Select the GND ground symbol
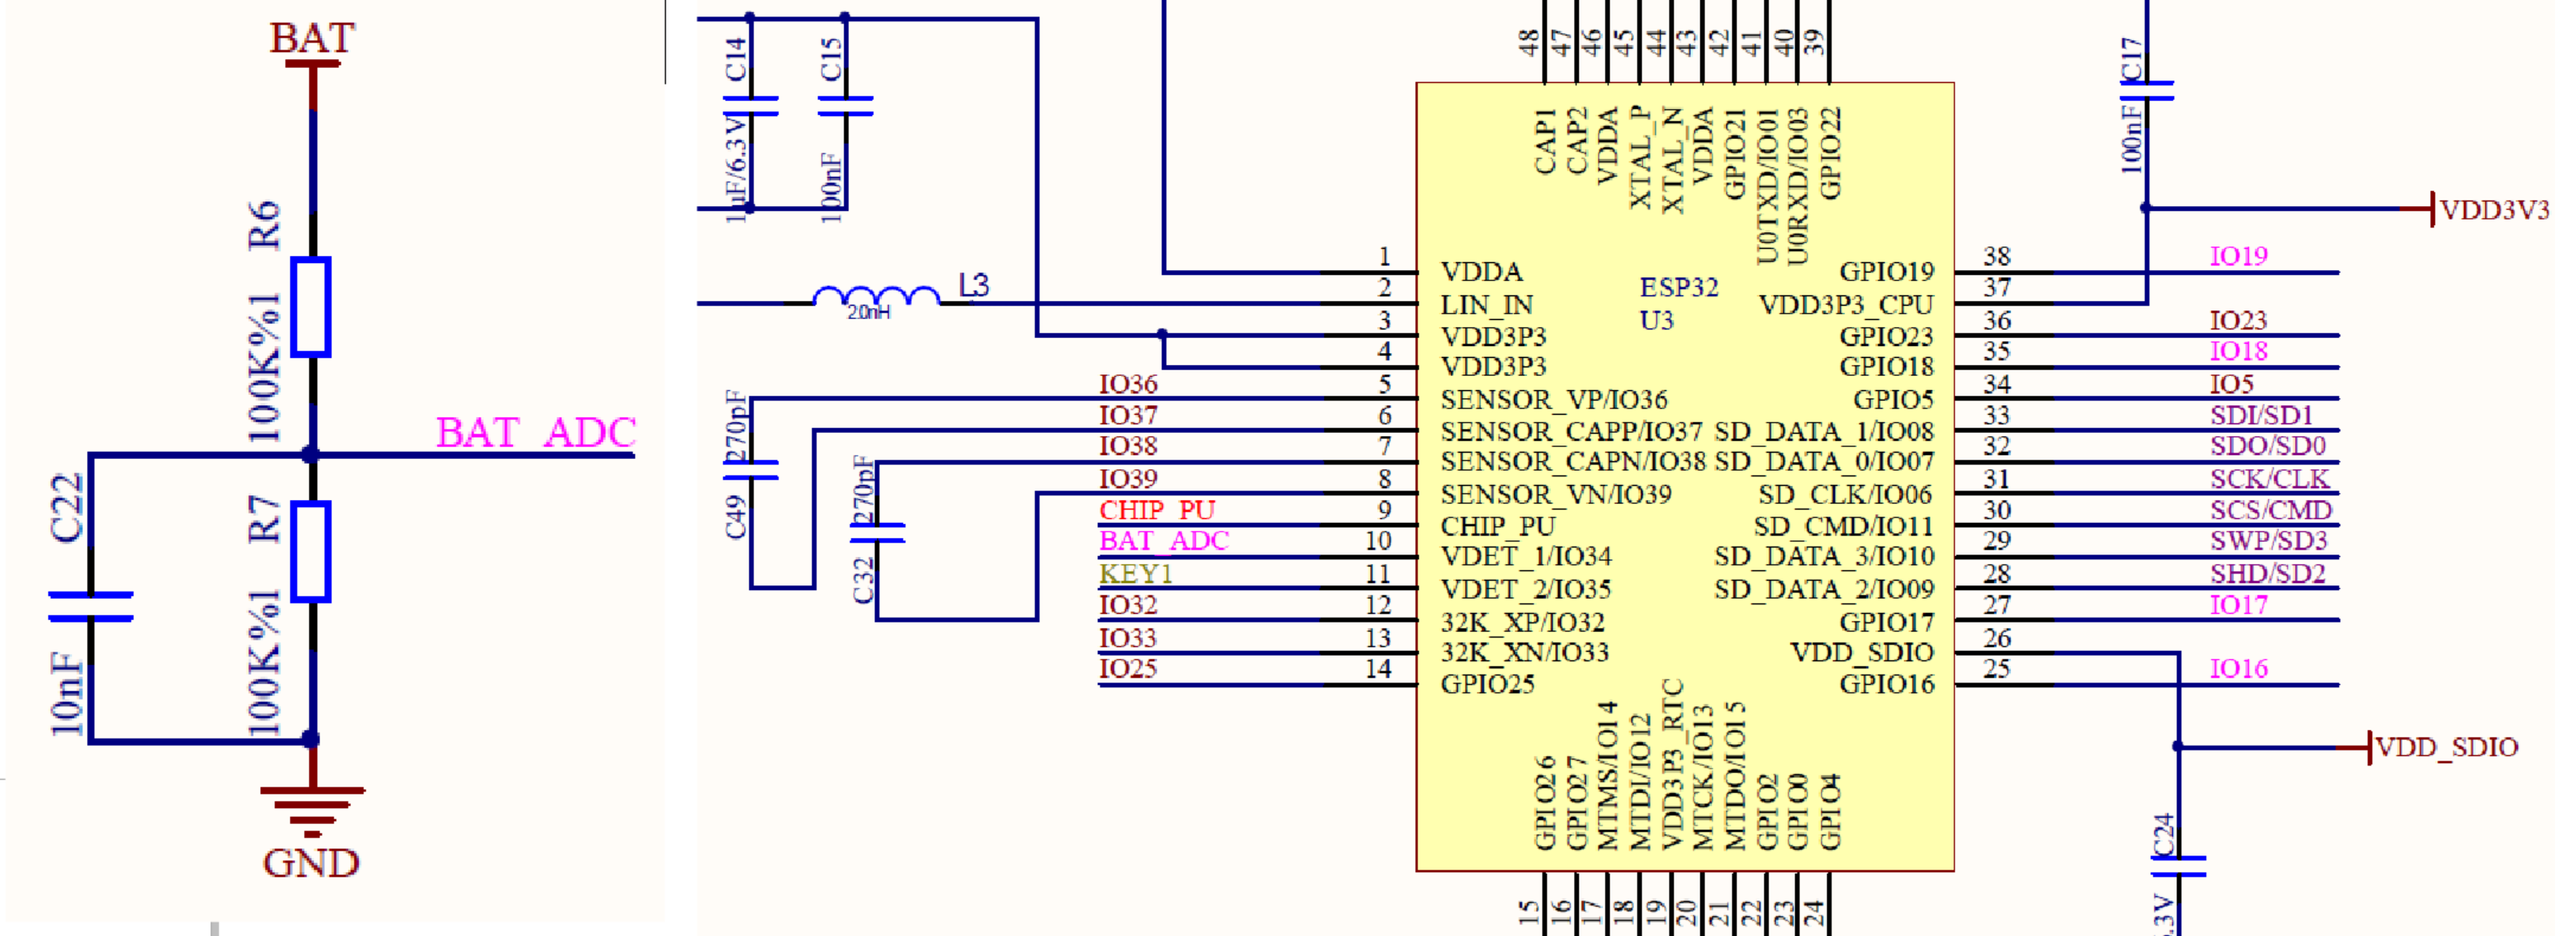Image resolution: width=2555 pixels, height=936 pixels. tap(311, 805)
